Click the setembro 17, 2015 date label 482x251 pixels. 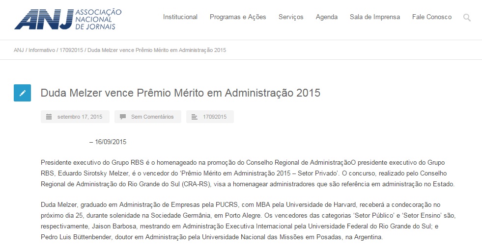coord(80,117)
